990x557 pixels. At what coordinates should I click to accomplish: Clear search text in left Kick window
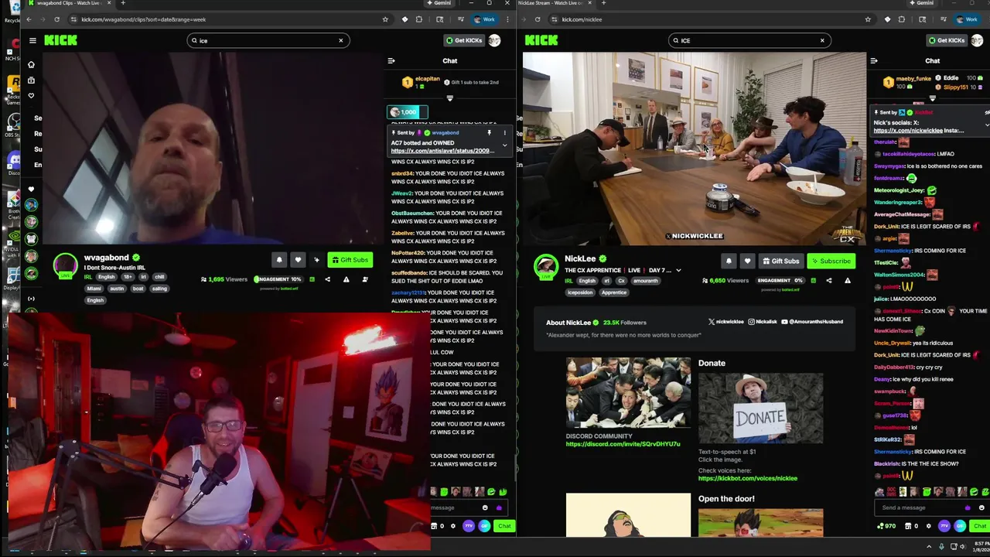pos(340,40)
